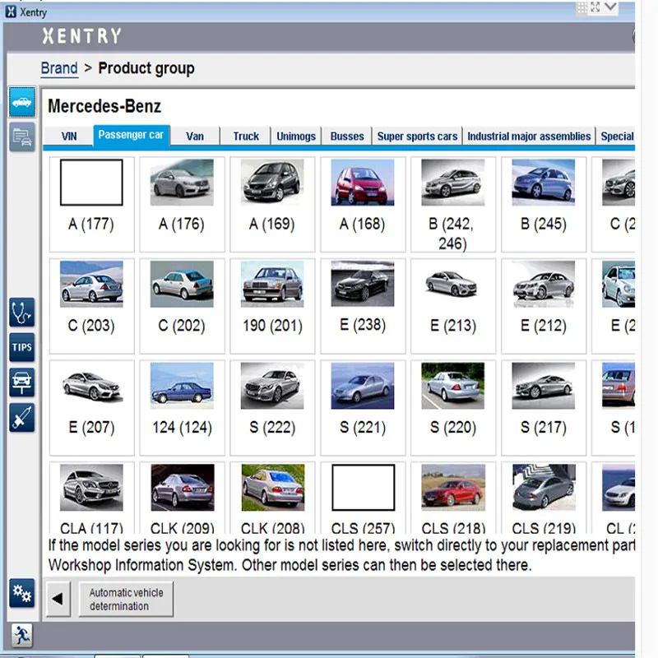Select the E (213) model tile
Image resolution: width=658 pixels, height=658 pixels.
point(453,306)
